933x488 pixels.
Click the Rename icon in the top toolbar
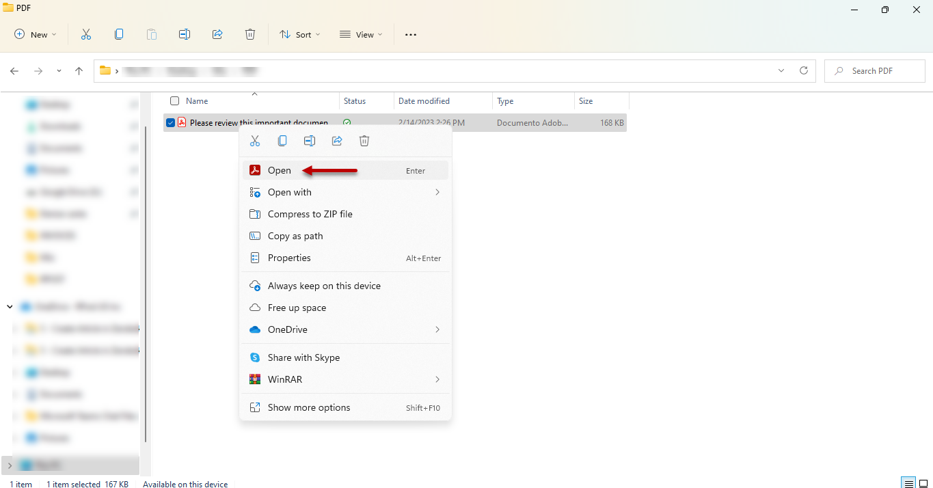[185, 34]
